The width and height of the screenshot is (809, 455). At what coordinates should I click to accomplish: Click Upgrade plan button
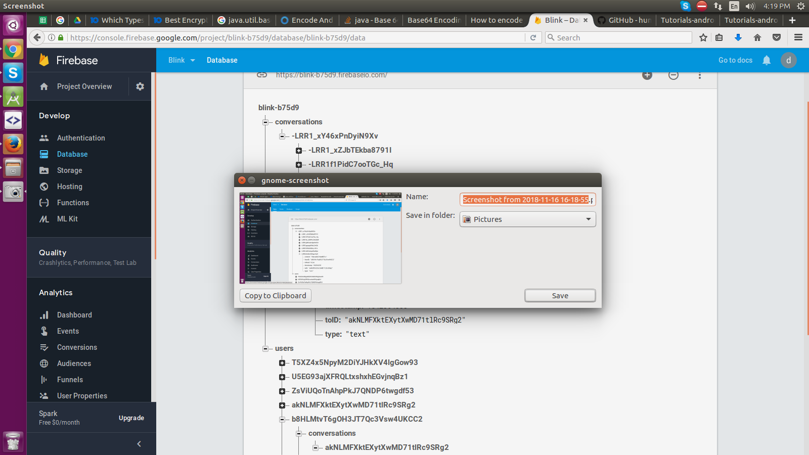(x=131, y=418)
